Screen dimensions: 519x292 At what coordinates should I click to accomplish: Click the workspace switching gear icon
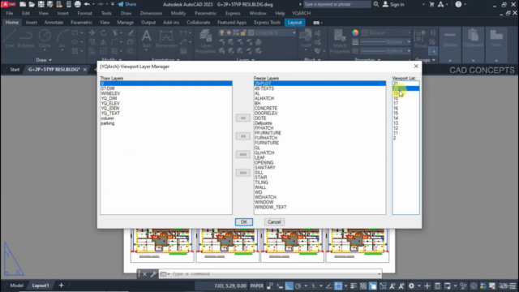(411, 286)
